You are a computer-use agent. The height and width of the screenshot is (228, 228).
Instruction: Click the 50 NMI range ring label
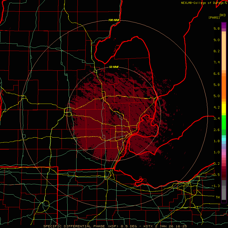[114, 67]
